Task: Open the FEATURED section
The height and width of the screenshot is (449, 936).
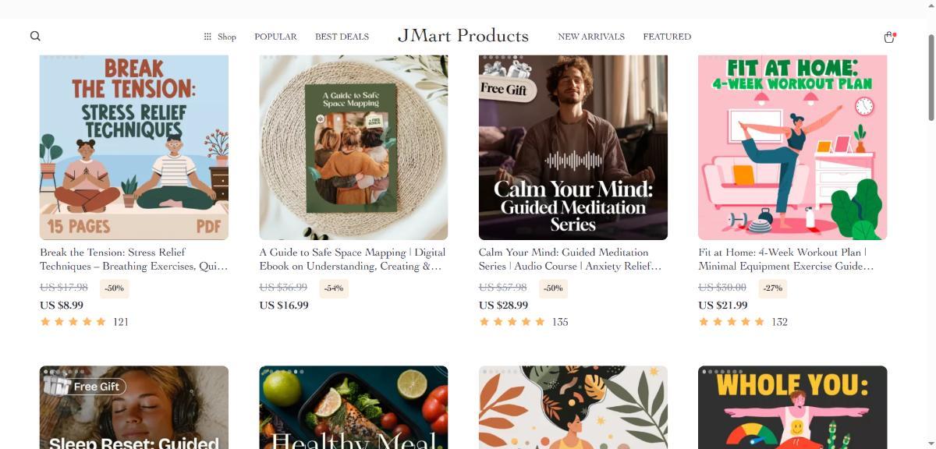Action: click(x=667, y=37)
